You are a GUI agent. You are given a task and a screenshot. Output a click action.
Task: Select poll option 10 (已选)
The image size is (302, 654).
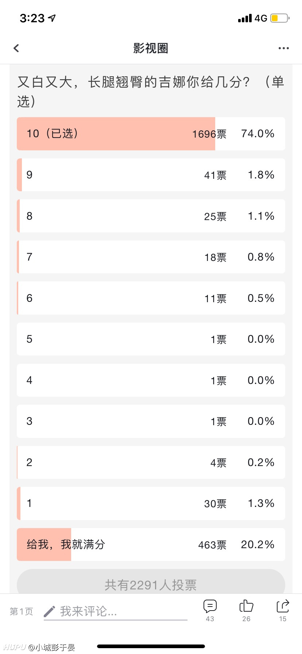tap(151, 134)
